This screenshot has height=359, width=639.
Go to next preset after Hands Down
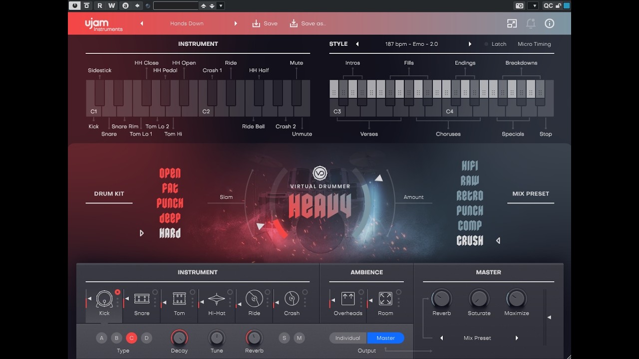(236, 23)
